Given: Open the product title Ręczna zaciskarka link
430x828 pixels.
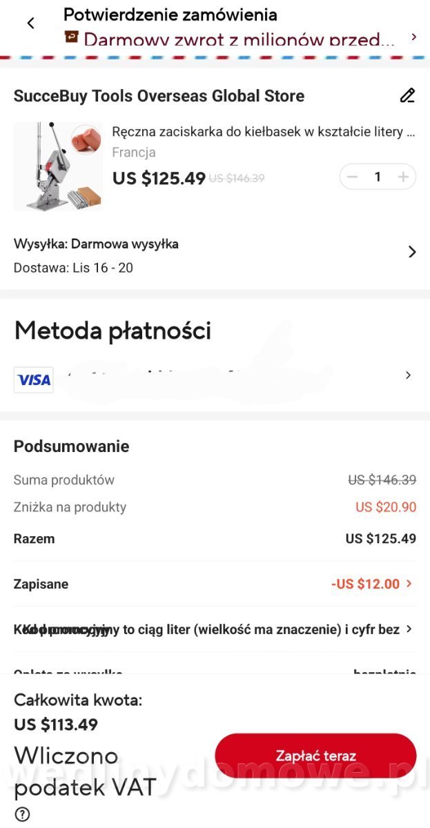Looking at the screenshot, I should coord(263,131).
